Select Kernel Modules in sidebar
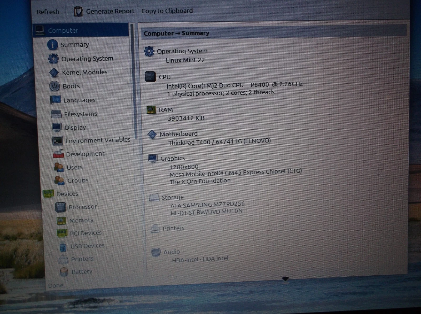421x314 pixels. 84,72
